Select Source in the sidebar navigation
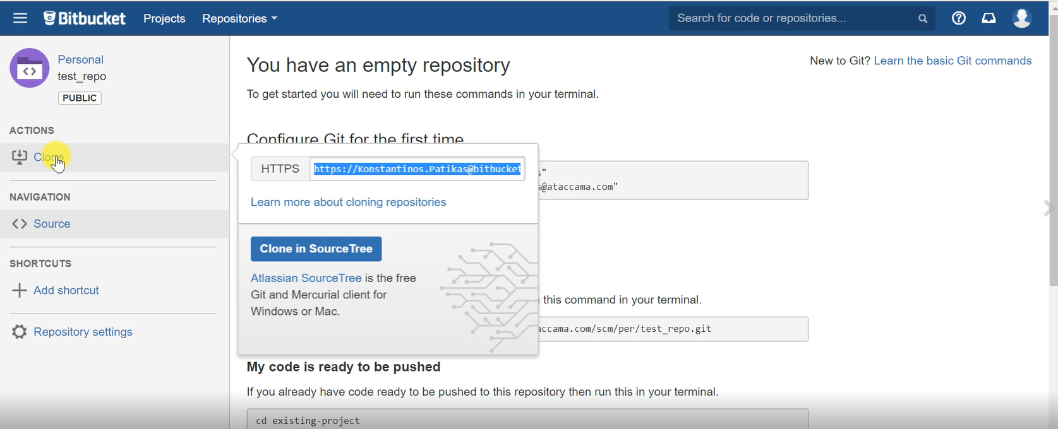The width and height of the screenshot is (1058, 429). click(x=52, y=224)
